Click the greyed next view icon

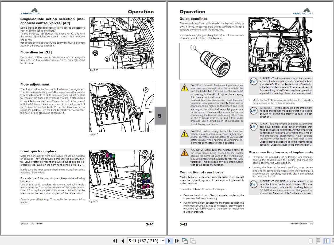(x=193, y=241)
